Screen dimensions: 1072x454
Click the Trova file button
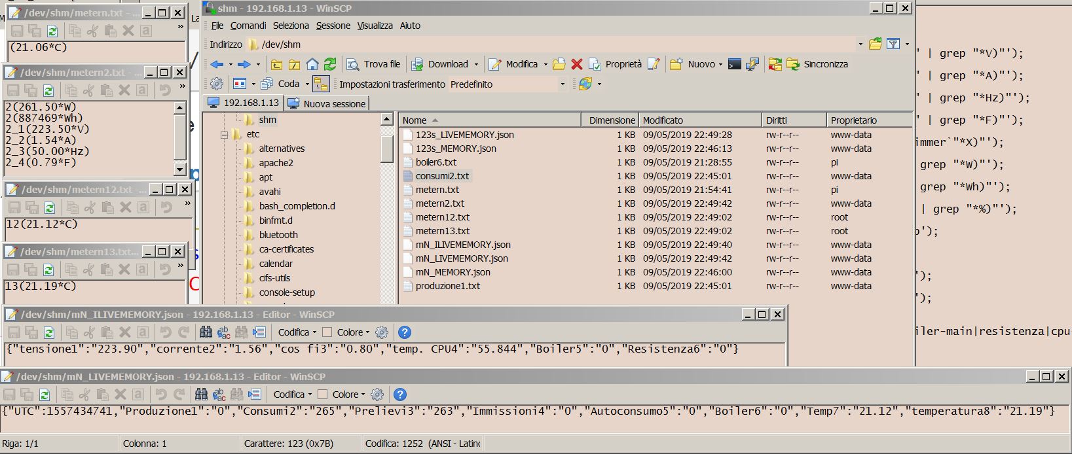(373, 64)
